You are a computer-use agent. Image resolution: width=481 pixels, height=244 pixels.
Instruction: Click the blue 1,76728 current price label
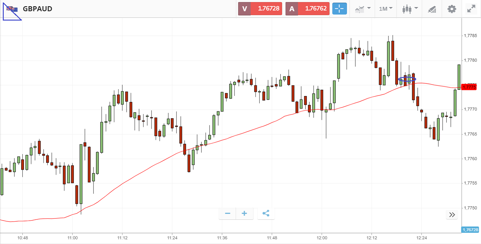(x=470, y=230)
